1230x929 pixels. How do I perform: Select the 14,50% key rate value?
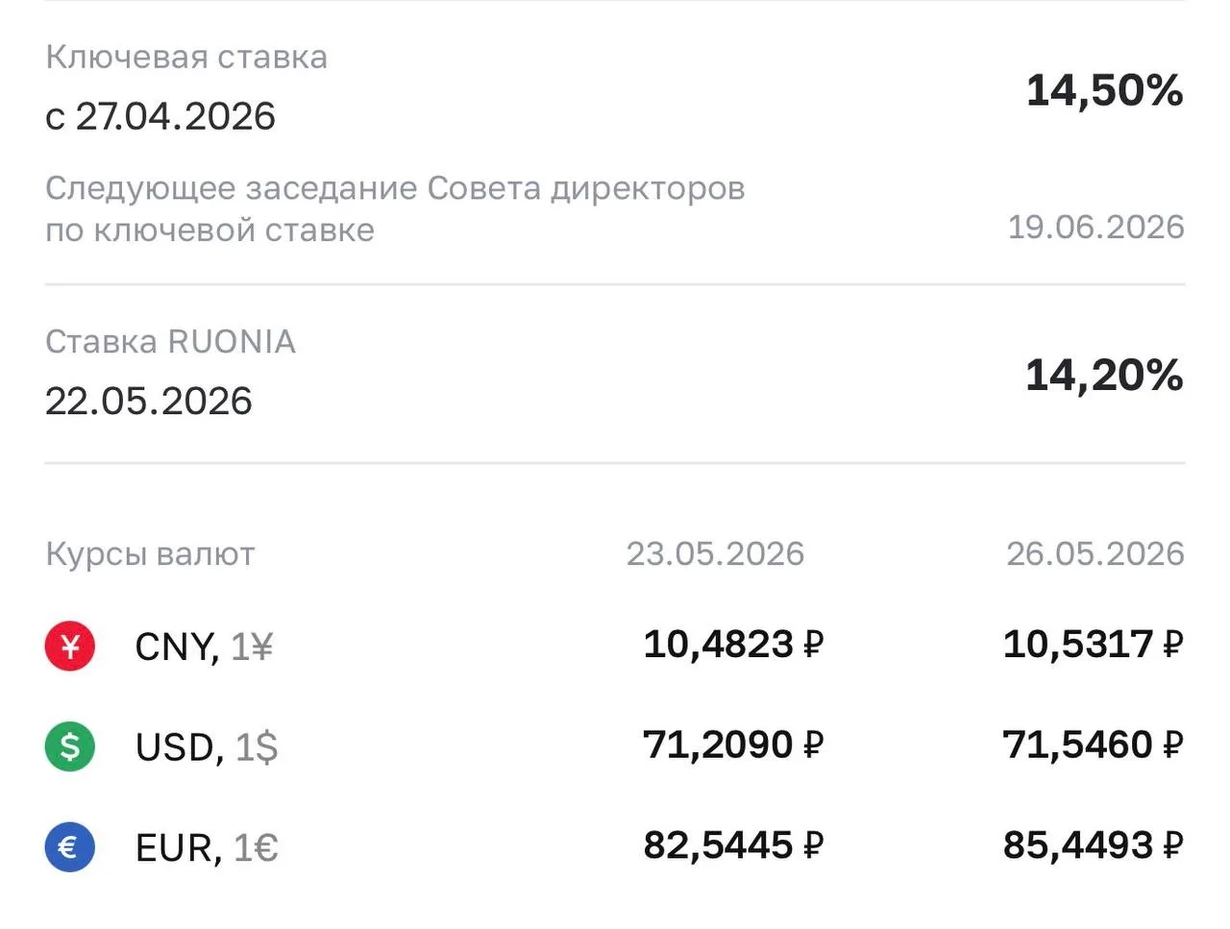[x=1104, y=90]
